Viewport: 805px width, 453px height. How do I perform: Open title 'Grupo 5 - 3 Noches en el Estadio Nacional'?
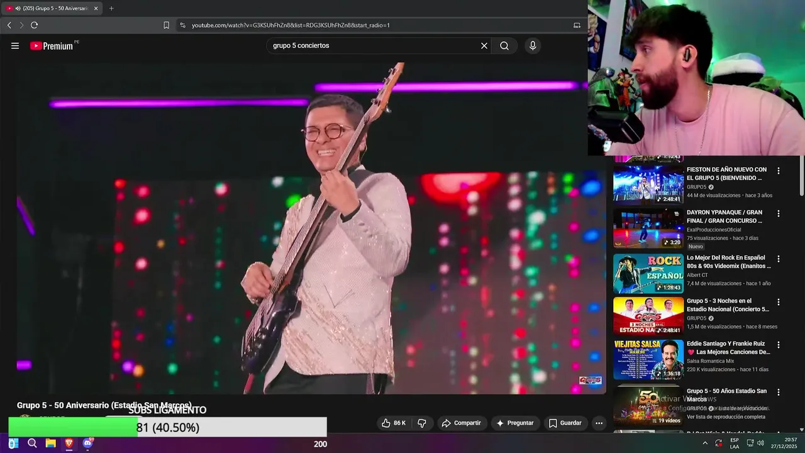tap(728, 305)
